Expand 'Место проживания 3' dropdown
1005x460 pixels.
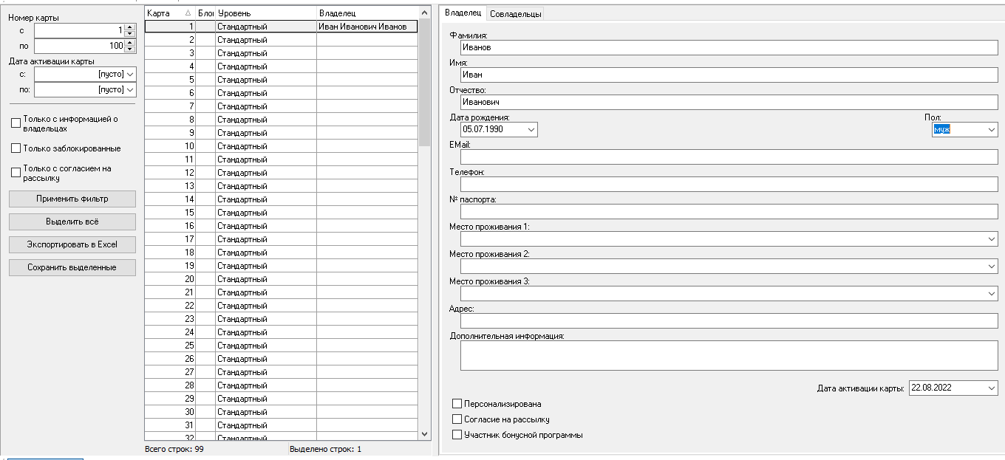[991, 294]
